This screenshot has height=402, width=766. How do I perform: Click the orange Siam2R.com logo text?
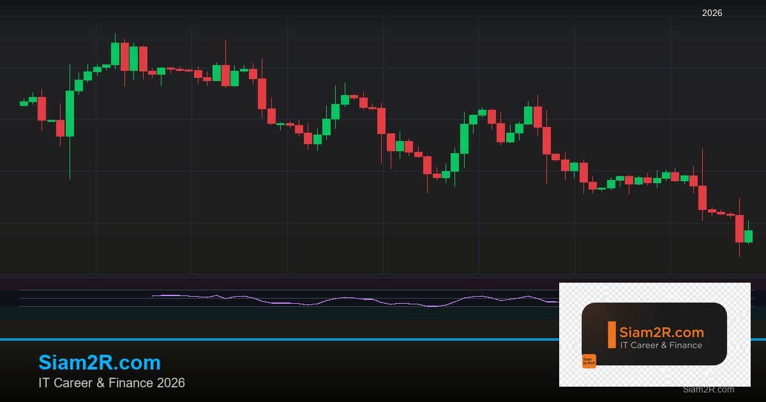click(661, 332)
